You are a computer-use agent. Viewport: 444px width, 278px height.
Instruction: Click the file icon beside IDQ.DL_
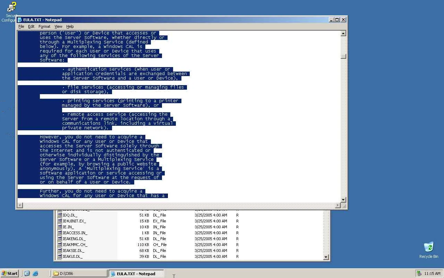(60, 215)
